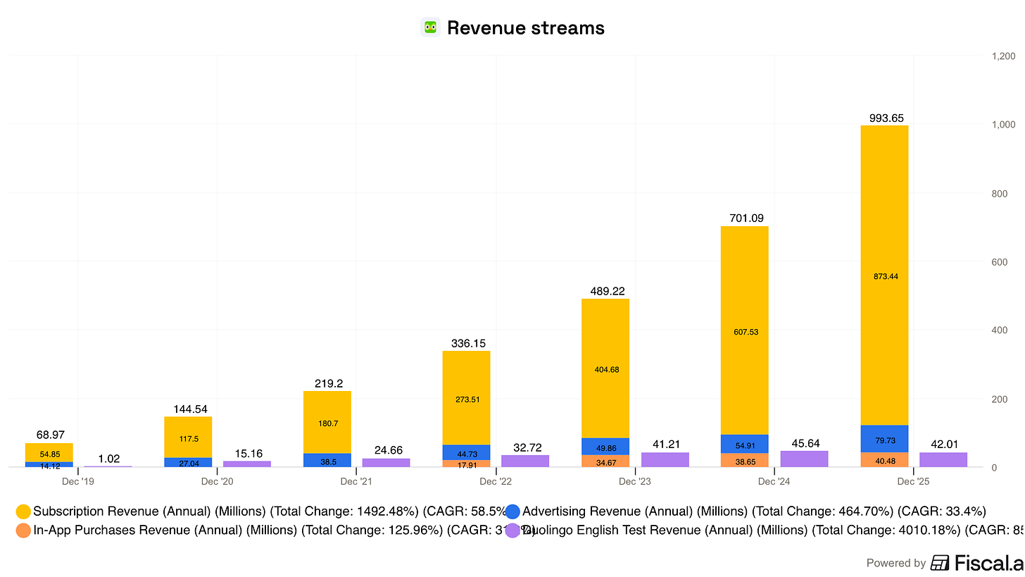Click the Dec '22 x-axis label
Screen dimensions: 1025x577
click(x=496, y=482)
